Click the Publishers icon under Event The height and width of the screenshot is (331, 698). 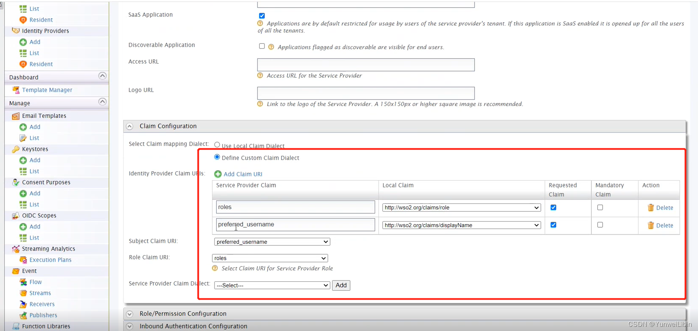click(23, 315)
